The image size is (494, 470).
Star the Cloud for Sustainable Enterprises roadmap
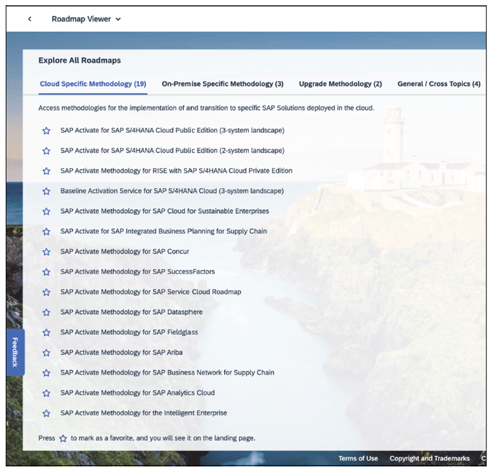coord(47,211)
